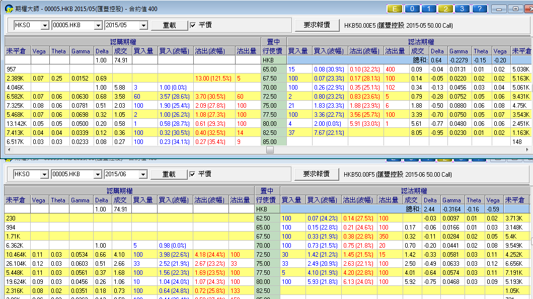The height and width of the screenshot is (299, 533).
Task: Click 要求報價 button in the upper panel
Action: pos(317,25)
